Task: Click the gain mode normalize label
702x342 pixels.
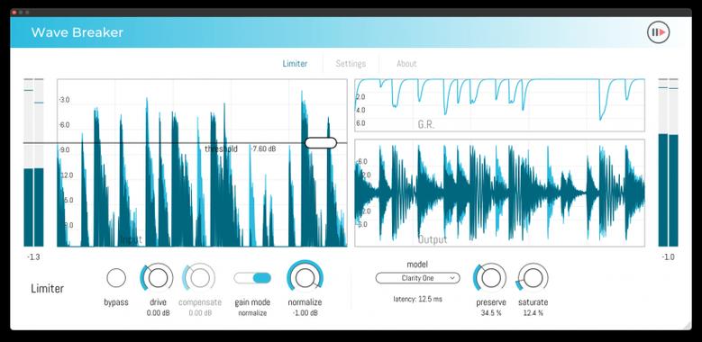Action: click(252, 313)
